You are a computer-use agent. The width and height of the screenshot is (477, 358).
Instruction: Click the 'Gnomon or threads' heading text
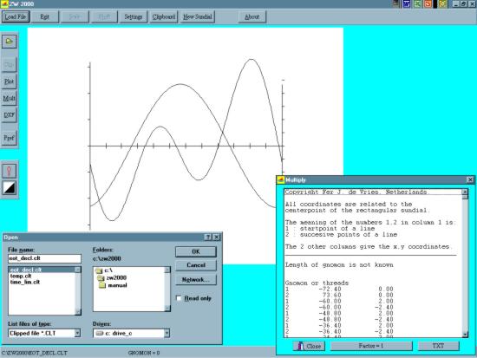click(317, 283)
